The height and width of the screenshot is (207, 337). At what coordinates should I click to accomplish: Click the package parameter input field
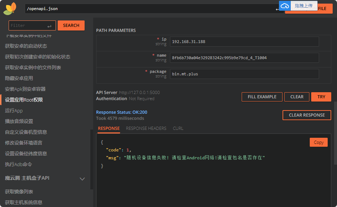244,74
